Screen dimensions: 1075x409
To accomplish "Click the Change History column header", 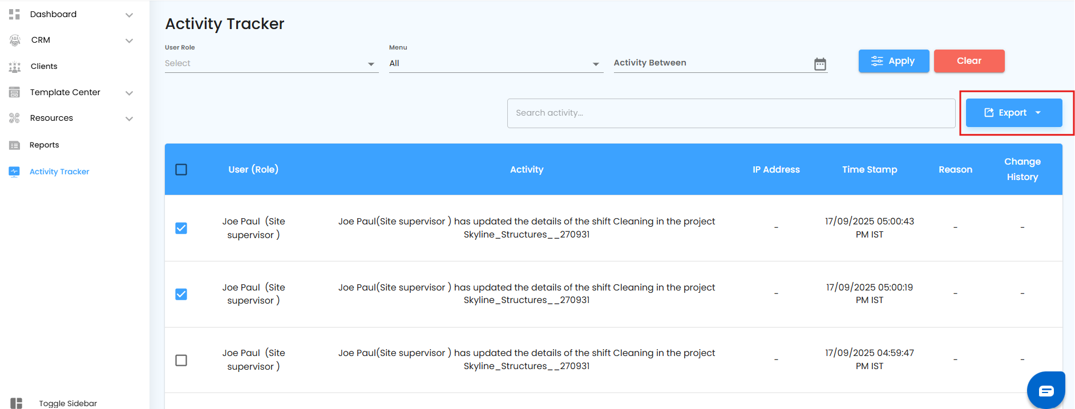I will click(x=1023, y=169).
